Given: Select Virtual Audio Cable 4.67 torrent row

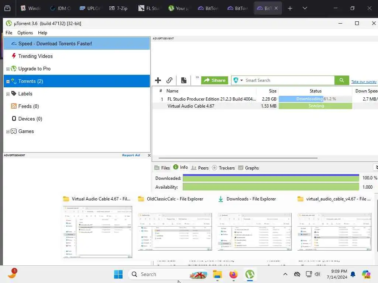Looking at the screenshot, I should 265,106.
